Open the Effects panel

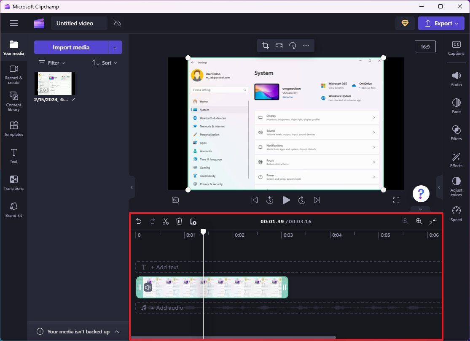(456, 160)
